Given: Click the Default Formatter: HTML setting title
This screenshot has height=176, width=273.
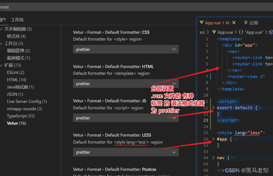Looking at the screenshot, I should 113,67.
